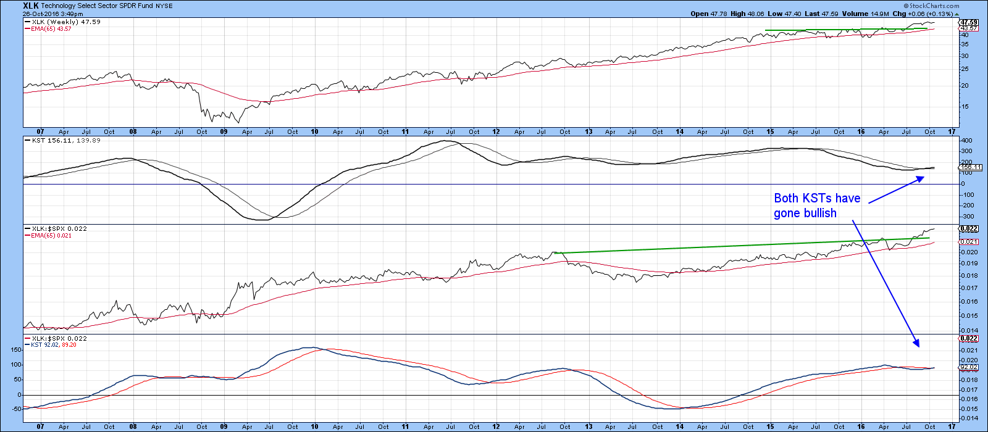Viewport: 988px width, 432px height.
Task: Click the NYSE exchange label
Action: tap(165, 6)
